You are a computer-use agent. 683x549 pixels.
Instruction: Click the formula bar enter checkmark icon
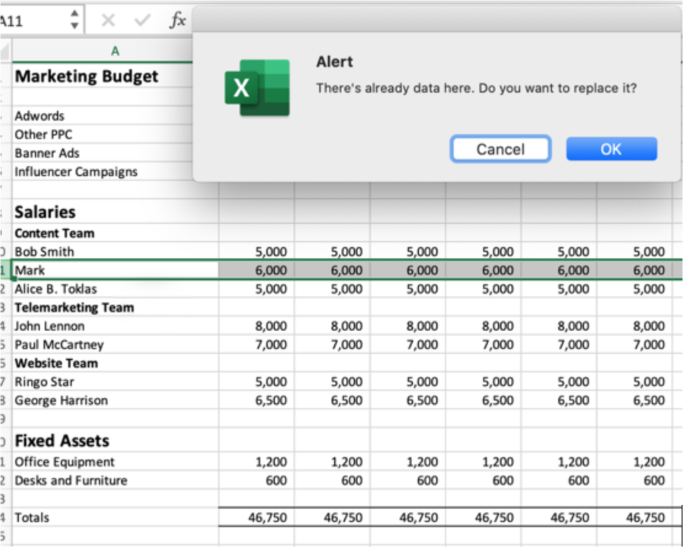142,21
